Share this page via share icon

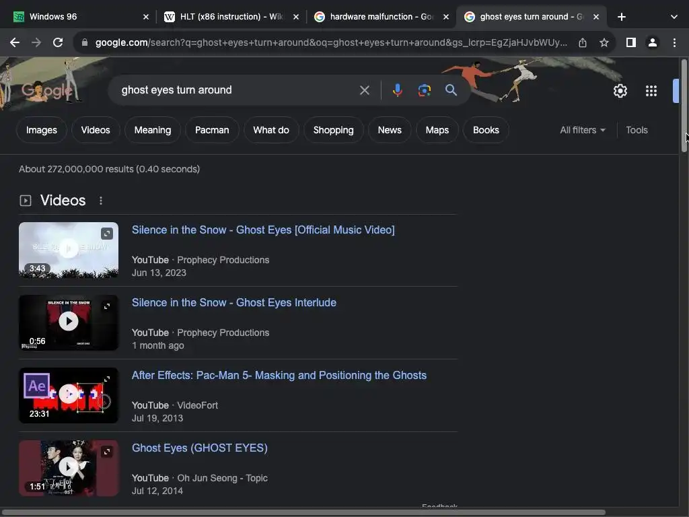click(x=583, y=42)
